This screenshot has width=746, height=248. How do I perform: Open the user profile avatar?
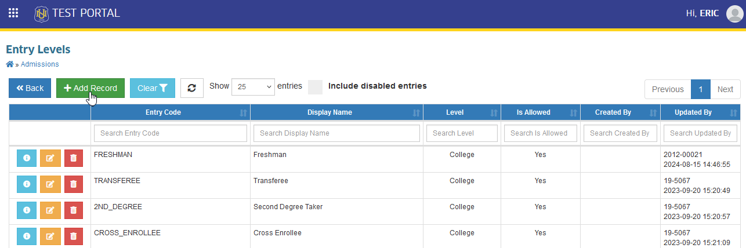734,13
